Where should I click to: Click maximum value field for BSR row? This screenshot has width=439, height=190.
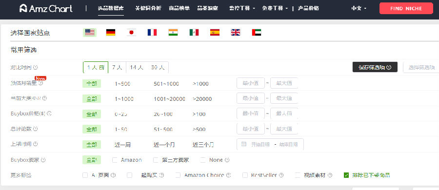tap(284, 98)
